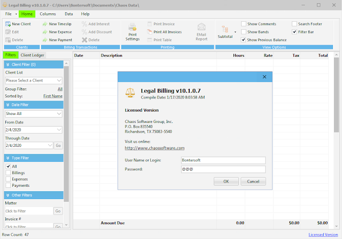
Task: Create a New Timeslip
Action: (57, 24)
